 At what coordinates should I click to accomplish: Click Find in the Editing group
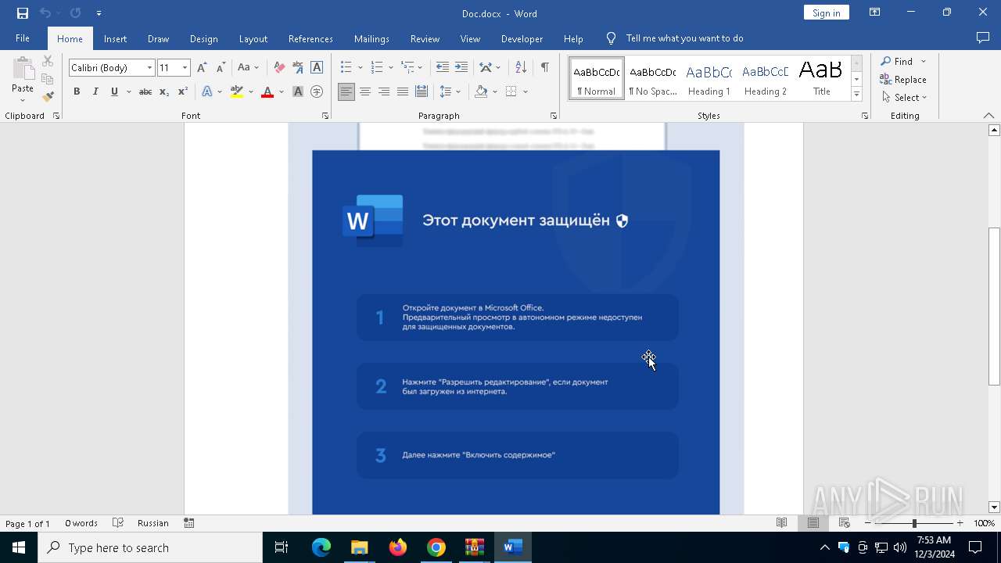(897, 61)
